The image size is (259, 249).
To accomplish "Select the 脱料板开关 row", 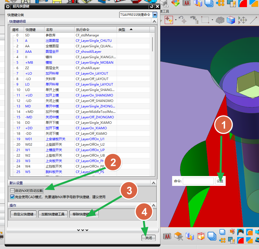I will (80, 172).
